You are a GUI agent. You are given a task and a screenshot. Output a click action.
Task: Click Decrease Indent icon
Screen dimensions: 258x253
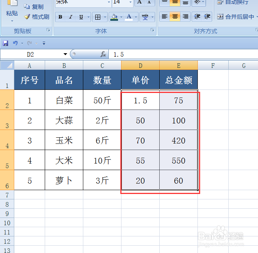pos(197,17)
